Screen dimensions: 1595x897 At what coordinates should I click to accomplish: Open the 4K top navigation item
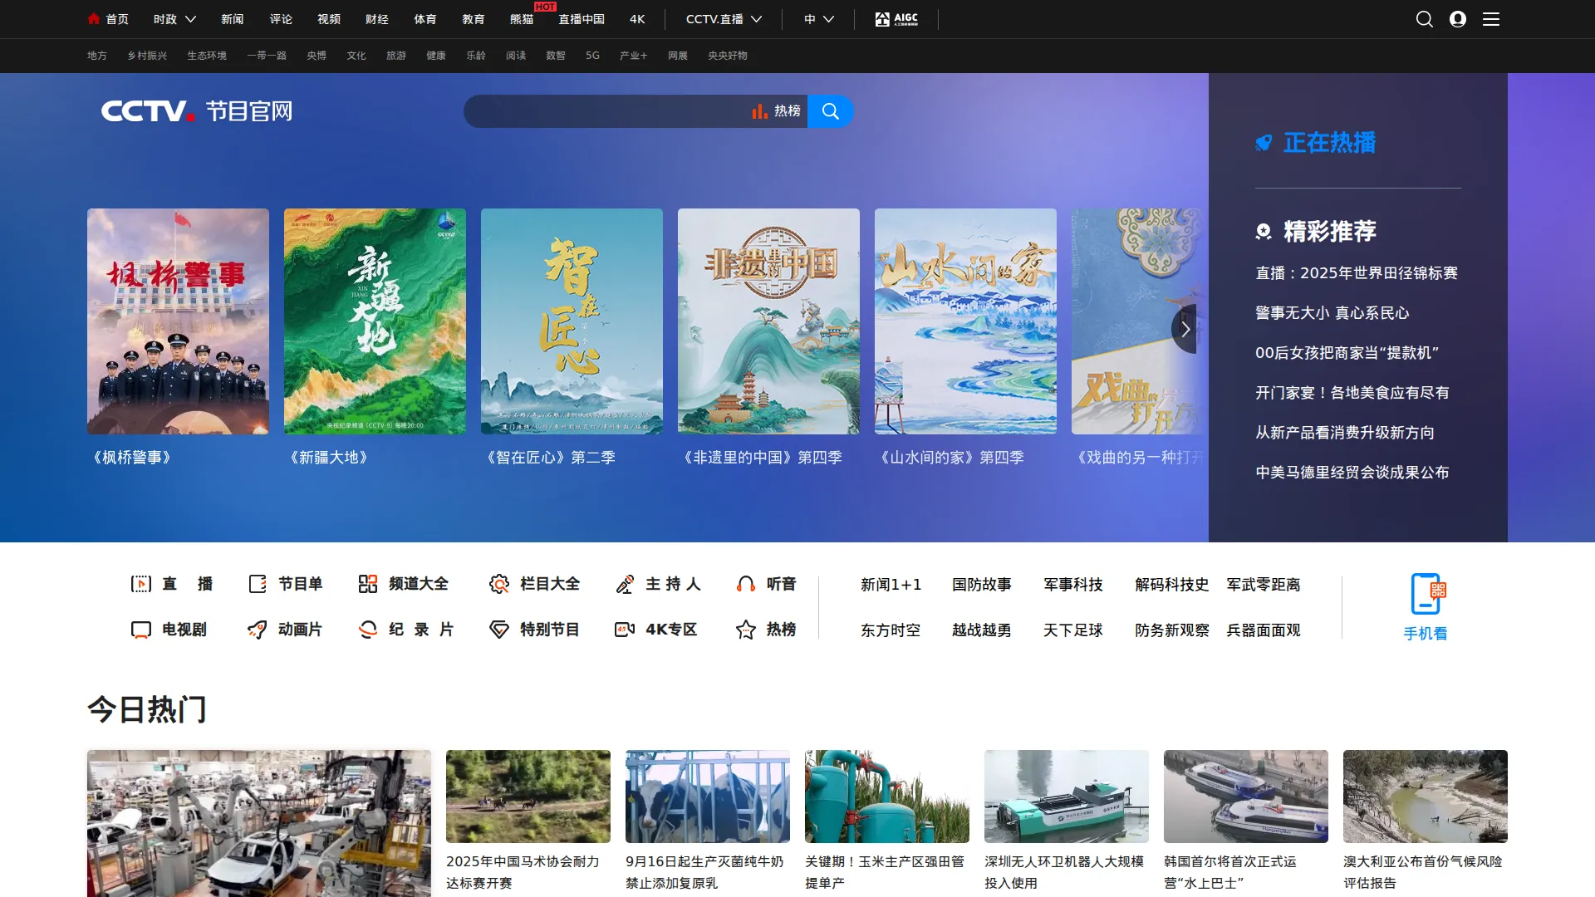pos(637,19)
